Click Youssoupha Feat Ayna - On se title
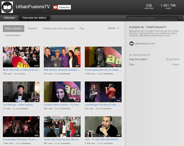184x146 pixels. coord(20,140)
